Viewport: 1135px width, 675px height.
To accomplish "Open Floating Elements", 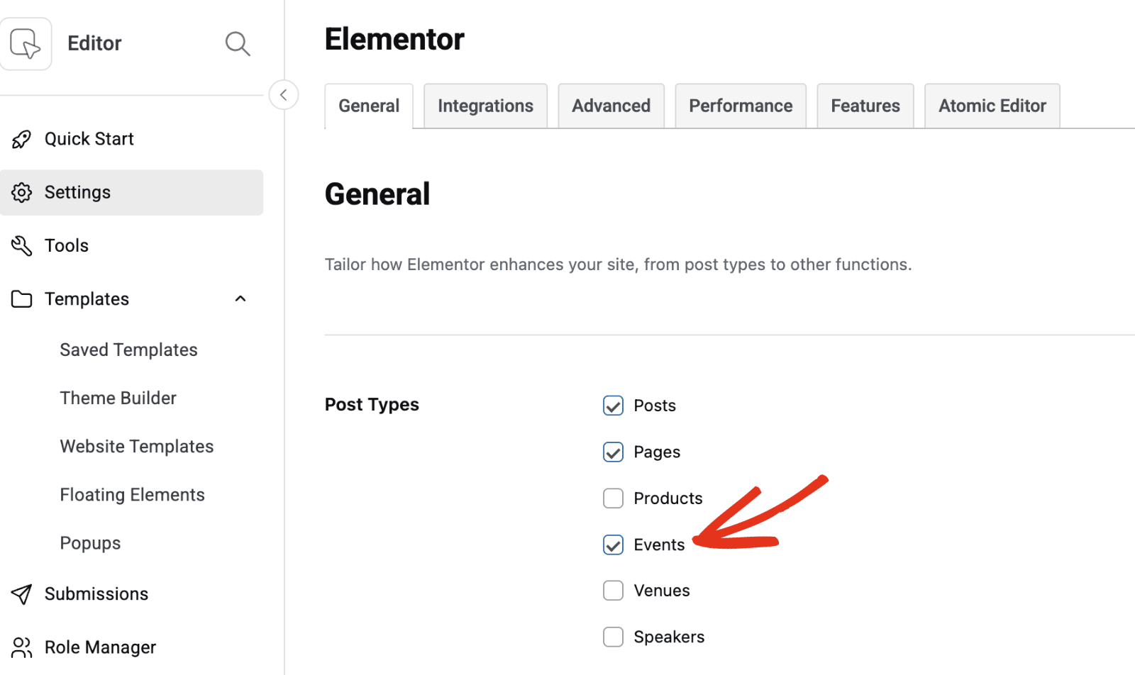I will coord(132,494).
